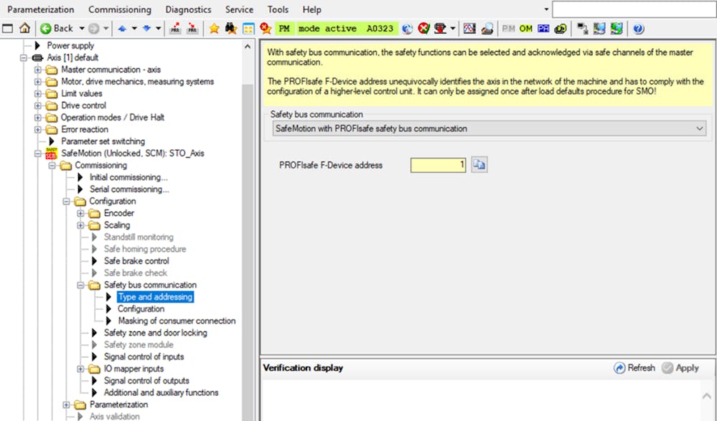Screen dimensions: 717x421
Task: Collapse the Safety bus communication folder
Action: (80, 285)
